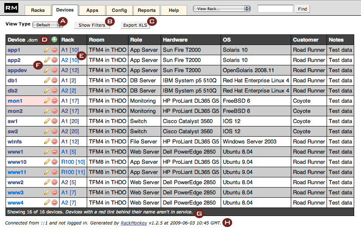
Task: Toggle the .dom domain display in header
Action: tap(32, 40)
